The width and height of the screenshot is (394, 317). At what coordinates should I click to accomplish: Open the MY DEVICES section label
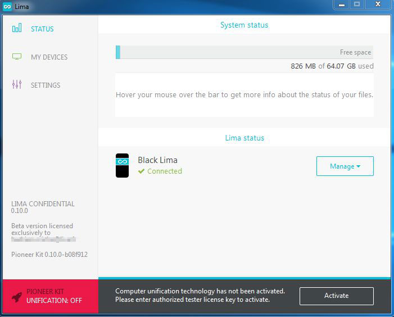[x=49, y=57]
